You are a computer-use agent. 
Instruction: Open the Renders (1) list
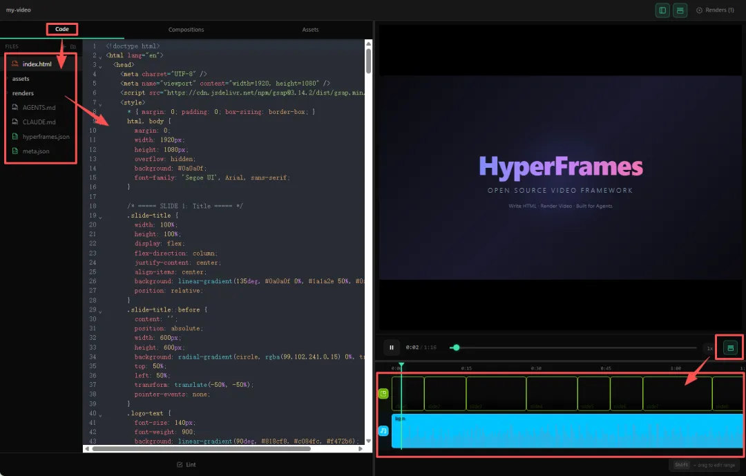[x=715, y=10]
